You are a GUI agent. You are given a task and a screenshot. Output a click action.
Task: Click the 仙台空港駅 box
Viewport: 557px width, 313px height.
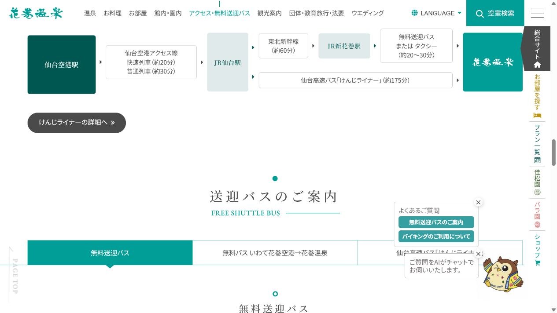click(x=62, y=65)
